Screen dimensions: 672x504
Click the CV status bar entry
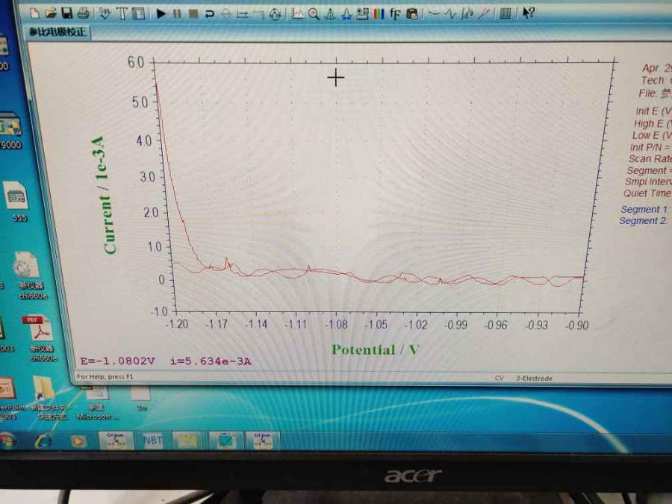pyautogui.click(x=499, y=378)
